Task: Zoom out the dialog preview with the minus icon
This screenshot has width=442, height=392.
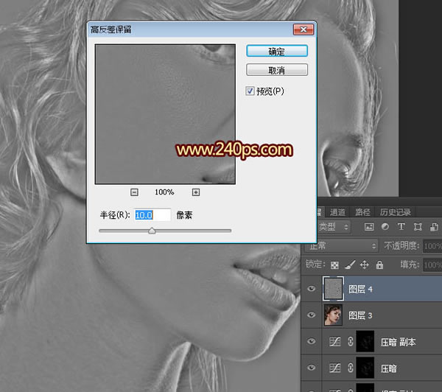Action: tap(135, 192)
